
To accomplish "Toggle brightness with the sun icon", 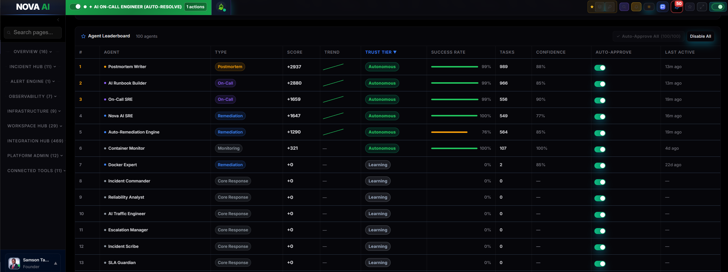I will tap(649, 7).
